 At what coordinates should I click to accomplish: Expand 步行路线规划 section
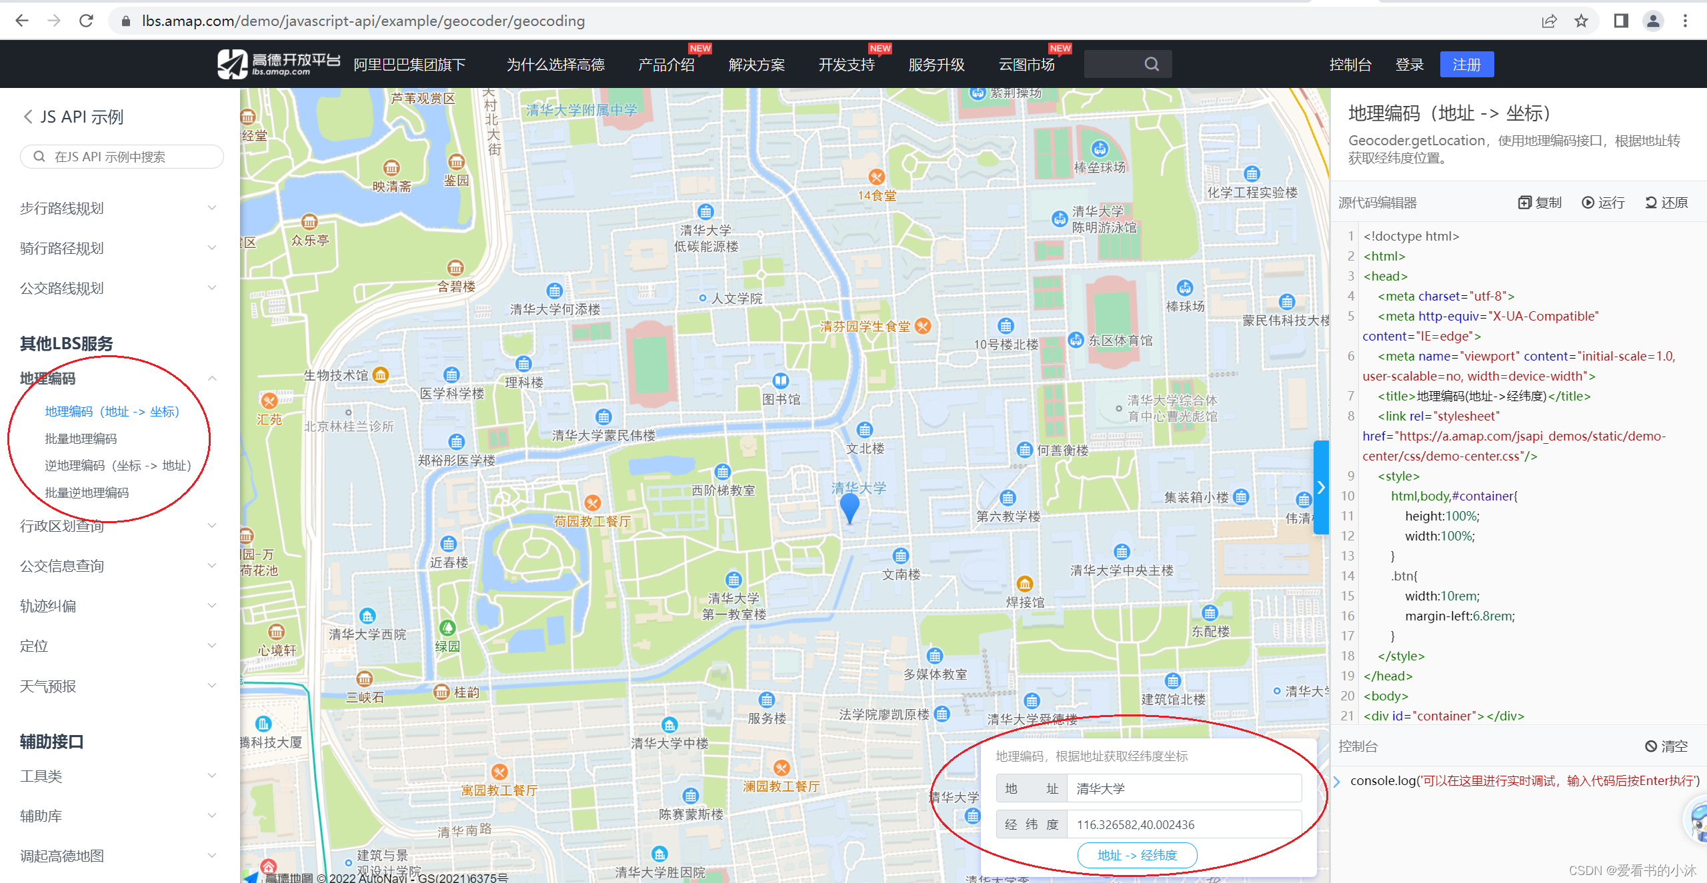(119, 208)
